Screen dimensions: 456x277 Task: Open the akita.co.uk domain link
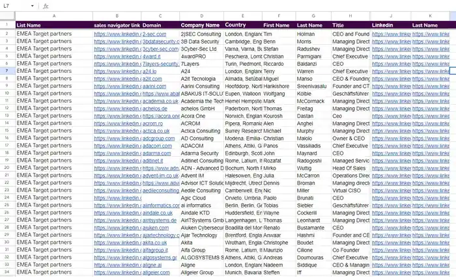pyautogui.click(x=154, y=243)
